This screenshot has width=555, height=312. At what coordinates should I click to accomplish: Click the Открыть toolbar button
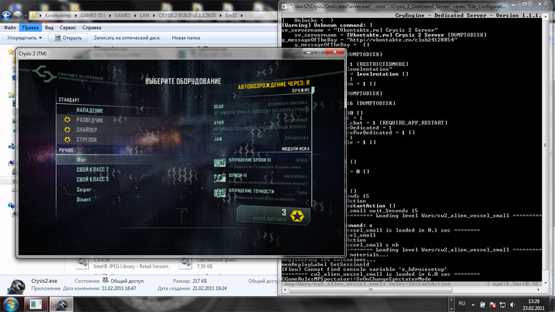(67, 38)
